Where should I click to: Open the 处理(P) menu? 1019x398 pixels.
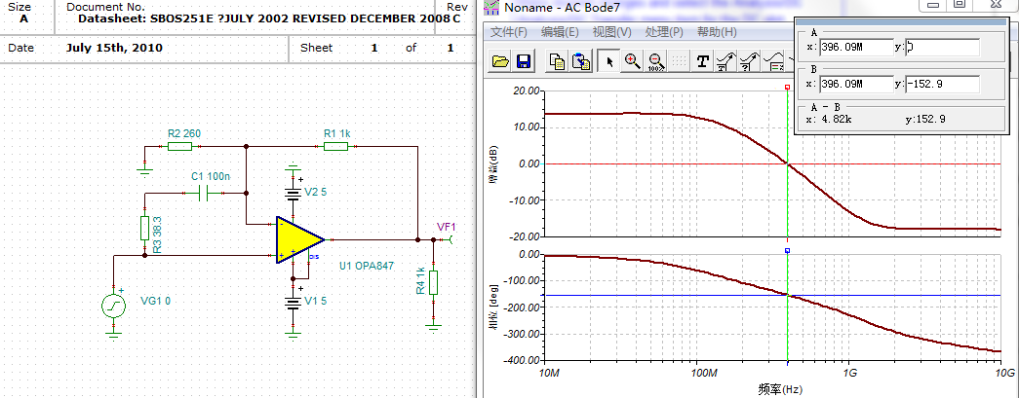(x=663, y=32)
